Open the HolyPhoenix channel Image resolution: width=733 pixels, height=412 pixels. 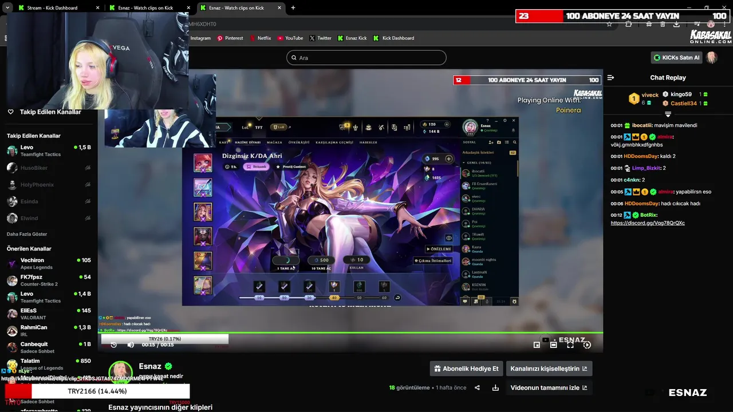pyautogui.click(x=49, y=185)
